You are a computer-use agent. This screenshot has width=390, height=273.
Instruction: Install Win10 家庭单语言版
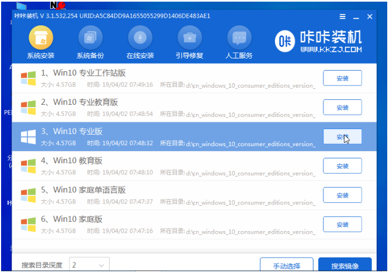pyautogui.click(x=342, y=195)
